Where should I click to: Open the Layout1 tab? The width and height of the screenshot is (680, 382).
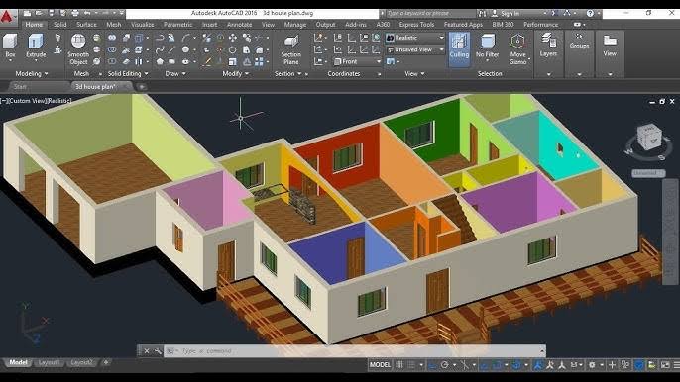[x=49, y=362]
